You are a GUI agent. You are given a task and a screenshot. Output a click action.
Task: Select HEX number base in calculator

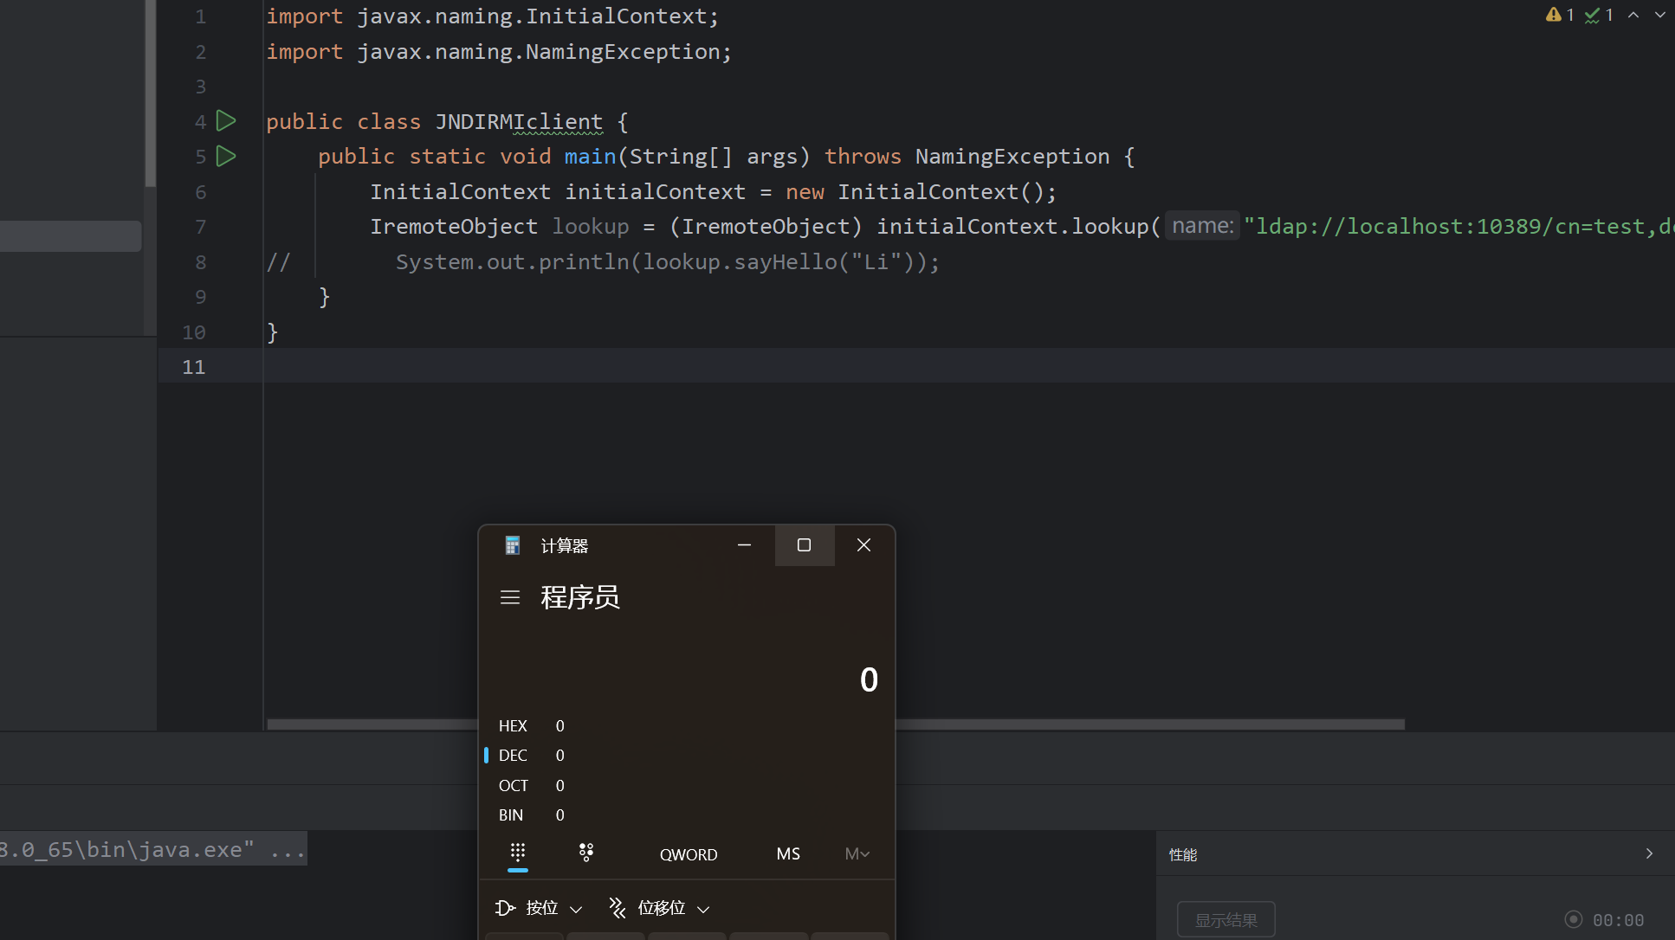pyautogui.click(x=513, y=726)
